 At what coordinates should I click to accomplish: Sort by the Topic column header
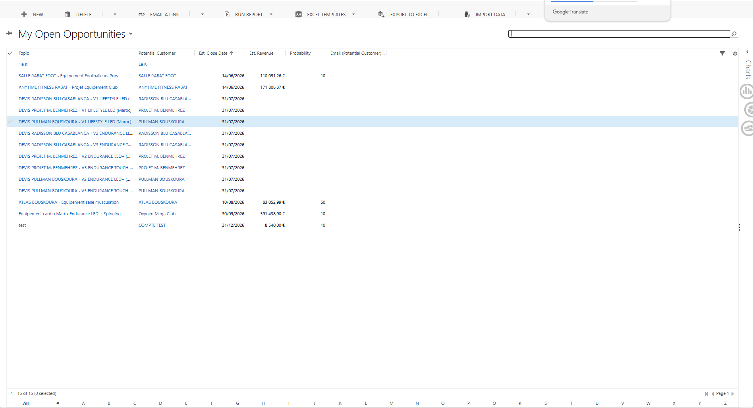click(x=24, y=53)
